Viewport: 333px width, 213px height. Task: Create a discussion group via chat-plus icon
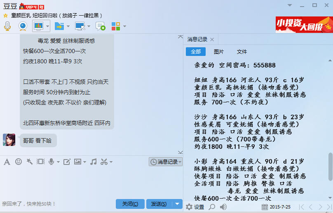point(101,26)
